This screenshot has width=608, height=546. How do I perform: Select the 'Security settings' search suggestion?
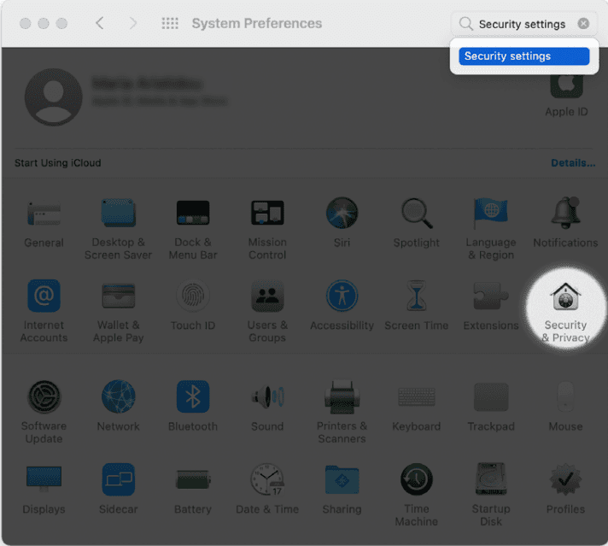pos(523,56)
